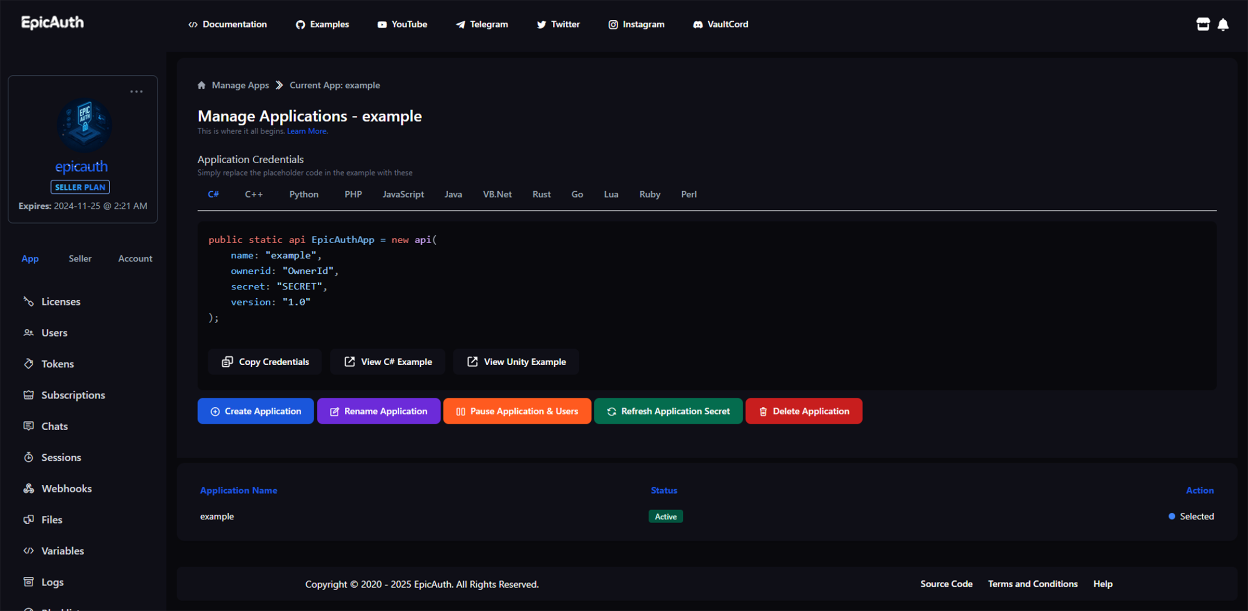This screenshot has width=1248, height=611.
Task: Open the VaultCord Discord link
Action: [x=721, y=24]
